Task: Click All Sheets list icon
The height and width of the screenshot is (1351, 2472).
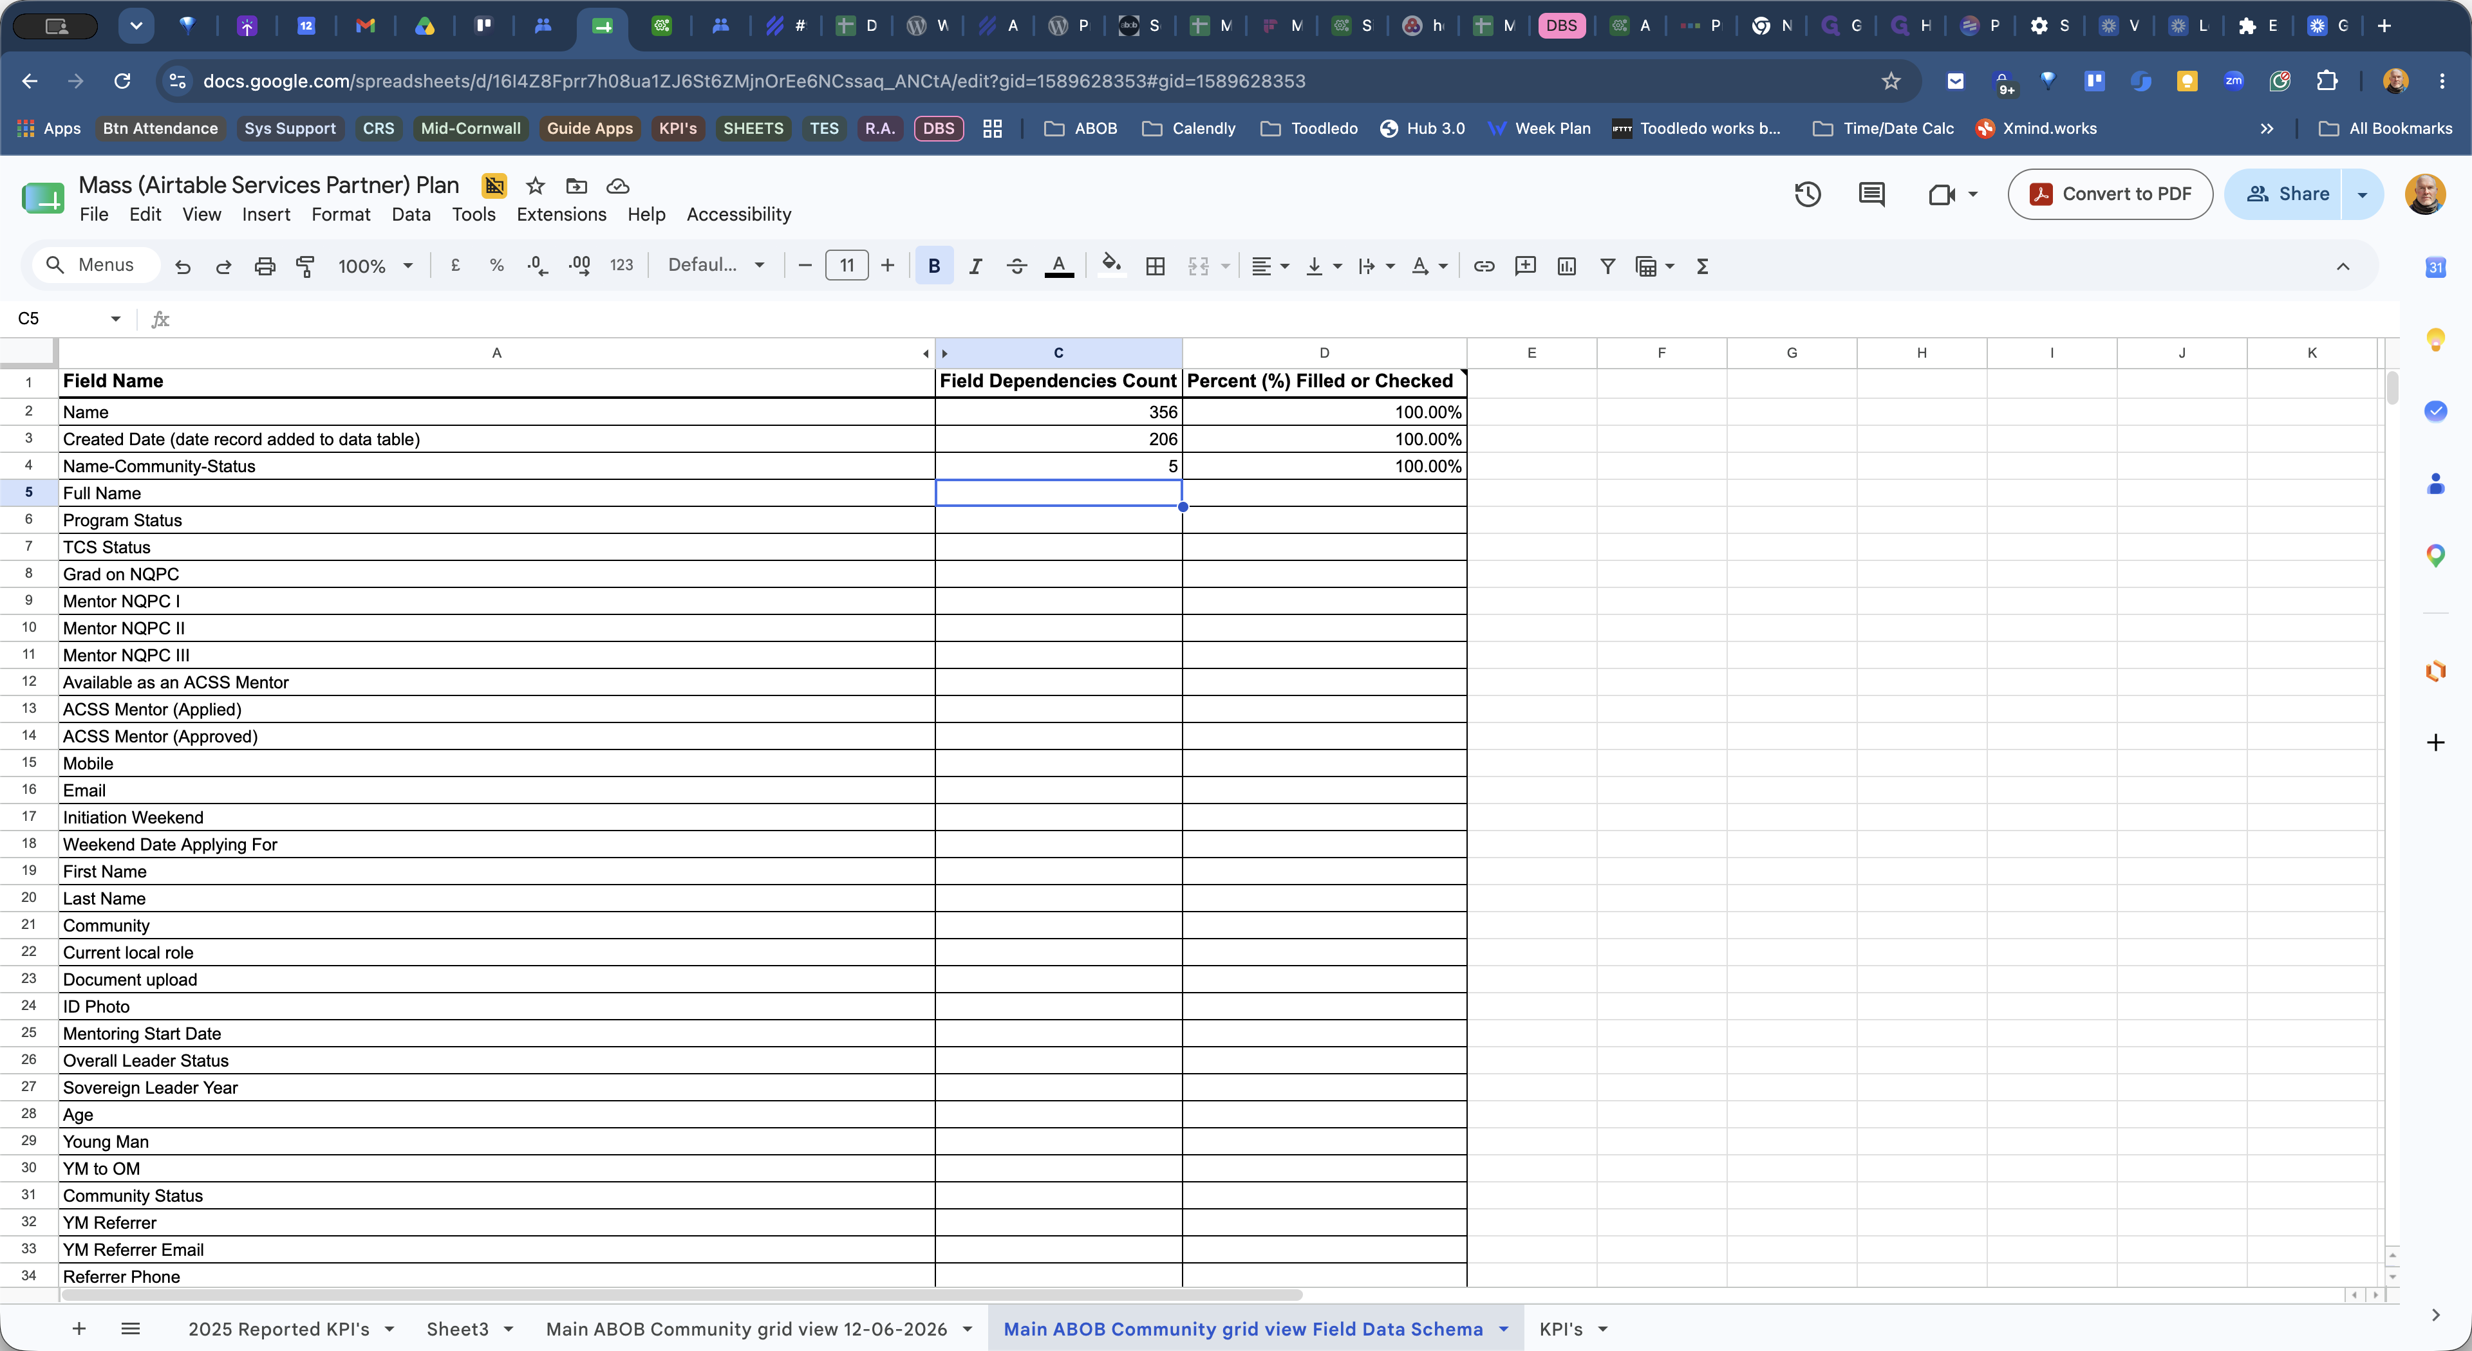Action: 131,1328
